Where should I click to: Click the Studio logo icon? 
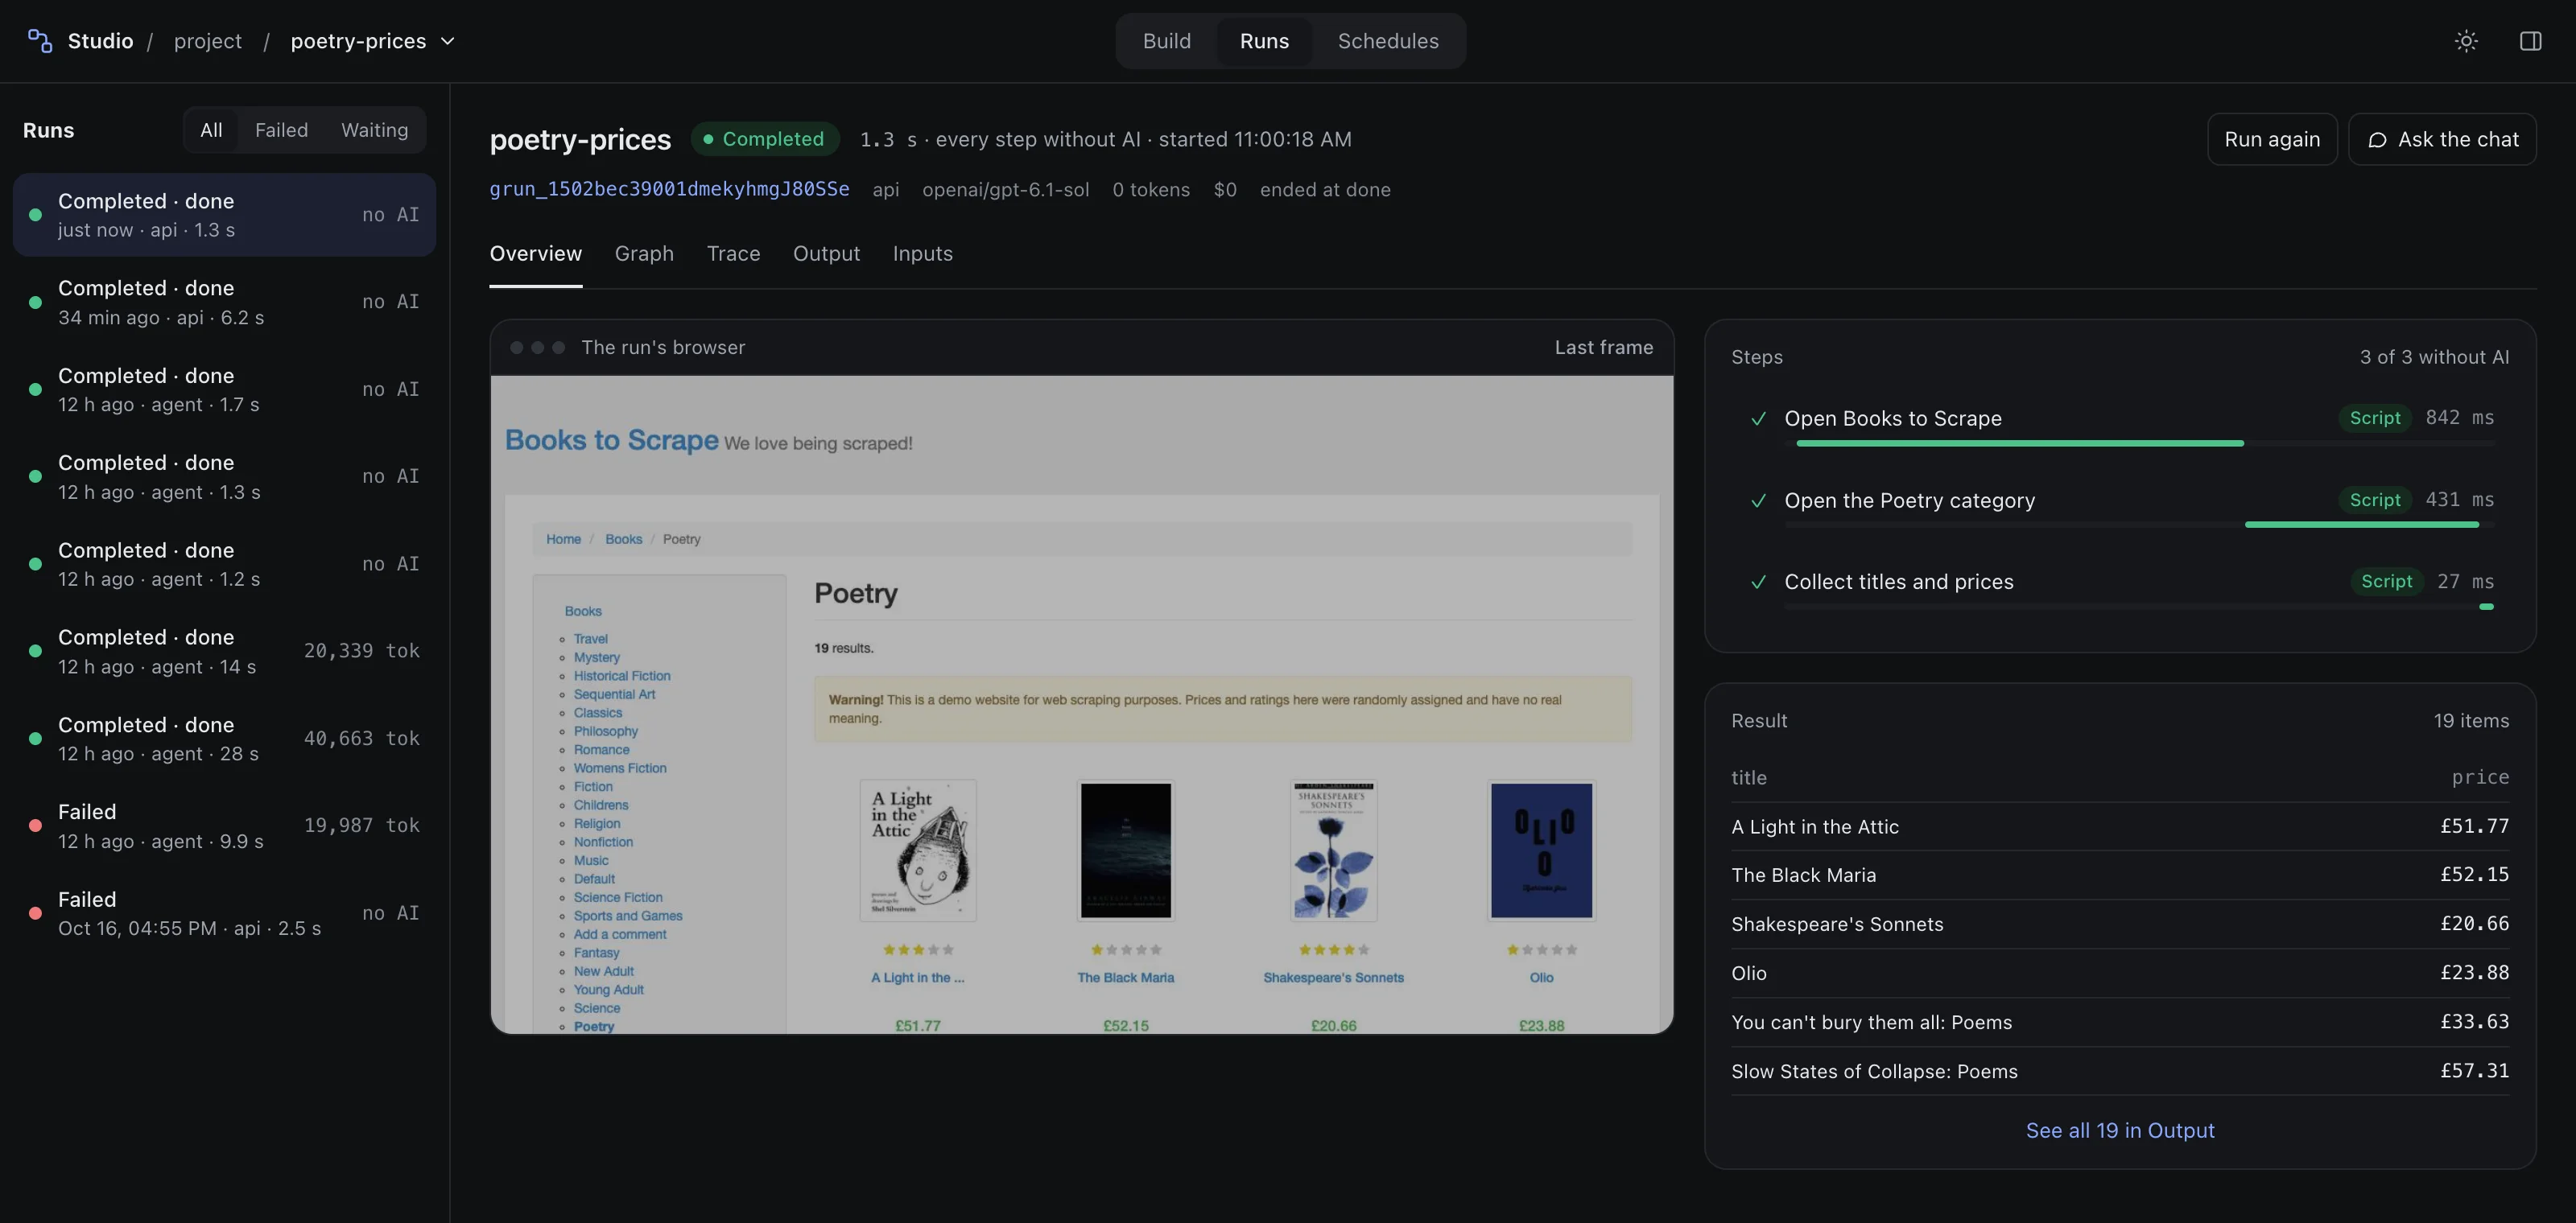[40, 41]
